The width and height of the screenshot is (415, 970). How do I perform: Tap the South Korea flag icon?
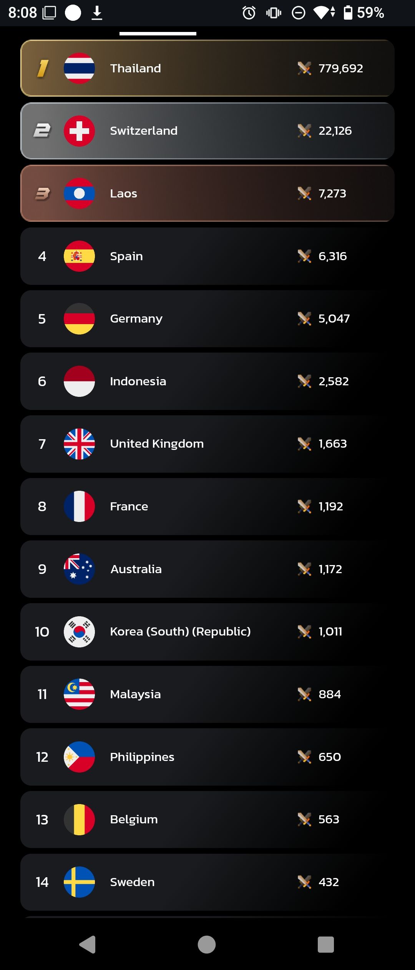coord(79,632)
